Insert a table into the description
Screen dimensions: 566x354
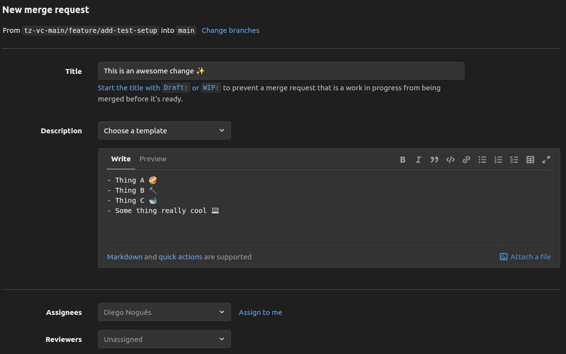coord(530,159)
